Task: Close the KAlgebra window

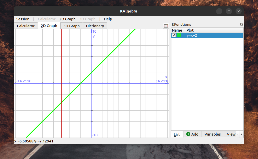Action: (238, 11)
